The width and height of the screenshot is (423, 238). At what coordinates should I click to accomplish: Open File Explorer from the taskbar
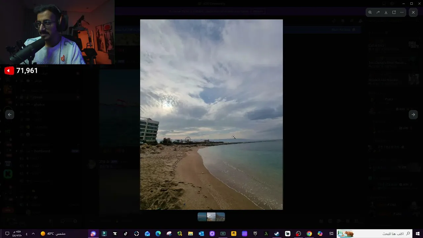(x=190, y=234)
